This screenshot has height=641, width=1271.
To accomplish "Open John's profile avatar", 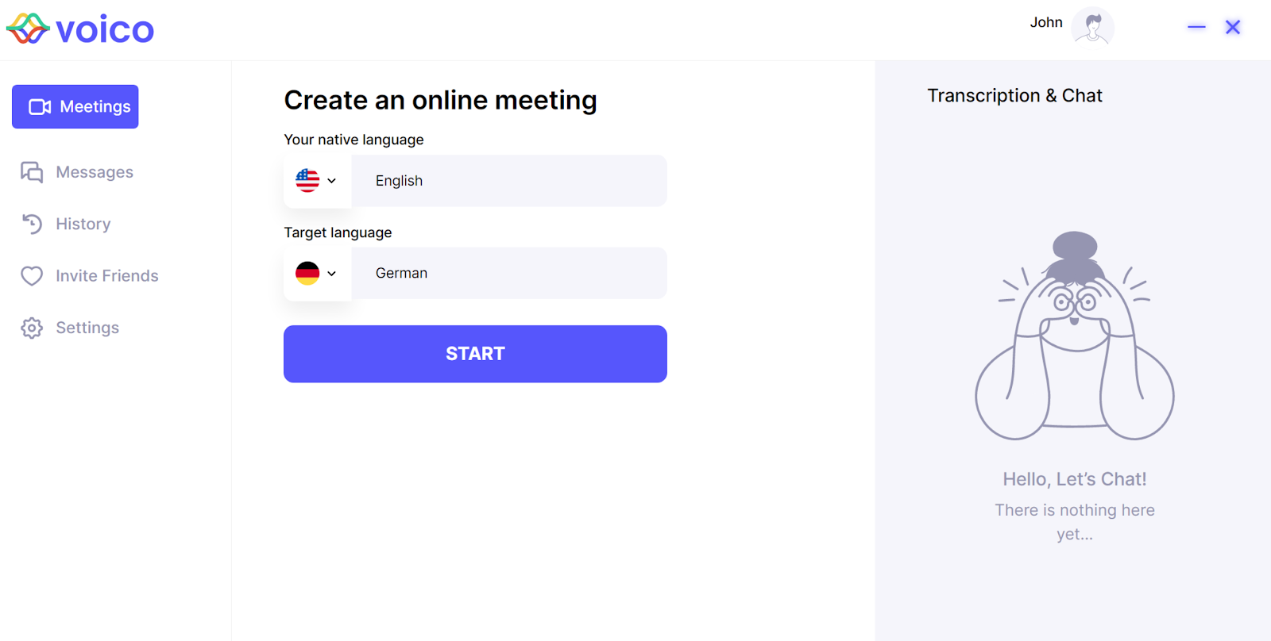I will click(1092, 27).
